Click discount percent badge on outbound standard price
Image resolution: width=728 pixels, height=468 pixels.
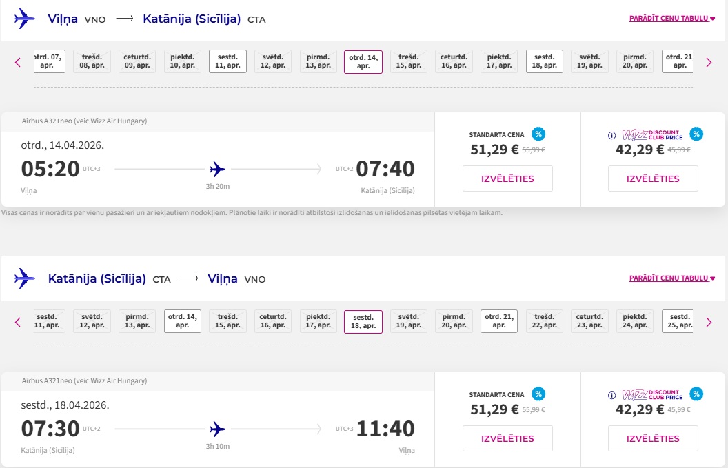point(538,134)
